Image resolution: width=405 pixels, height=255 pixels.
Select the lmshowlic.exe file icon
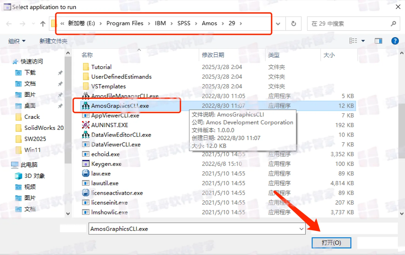click(86, 212)
